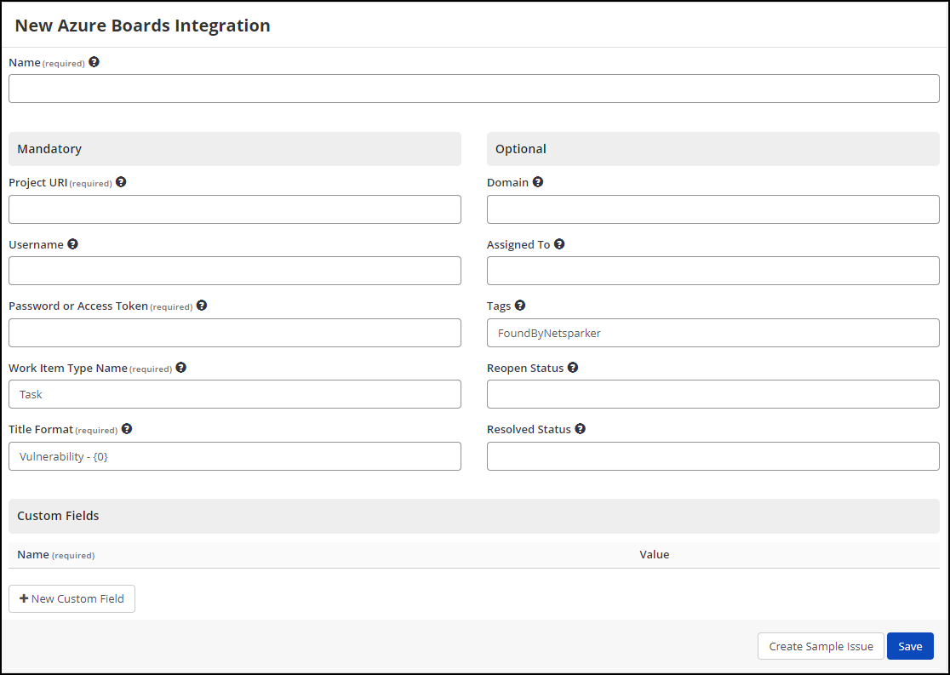The width and height of the screenshot is (950, 675).
Task: Click help icon next to Resolved Status
Action: coord(580,428)
